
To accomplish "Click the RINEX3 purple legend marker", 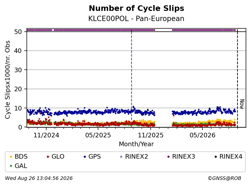I will (168, 157).
